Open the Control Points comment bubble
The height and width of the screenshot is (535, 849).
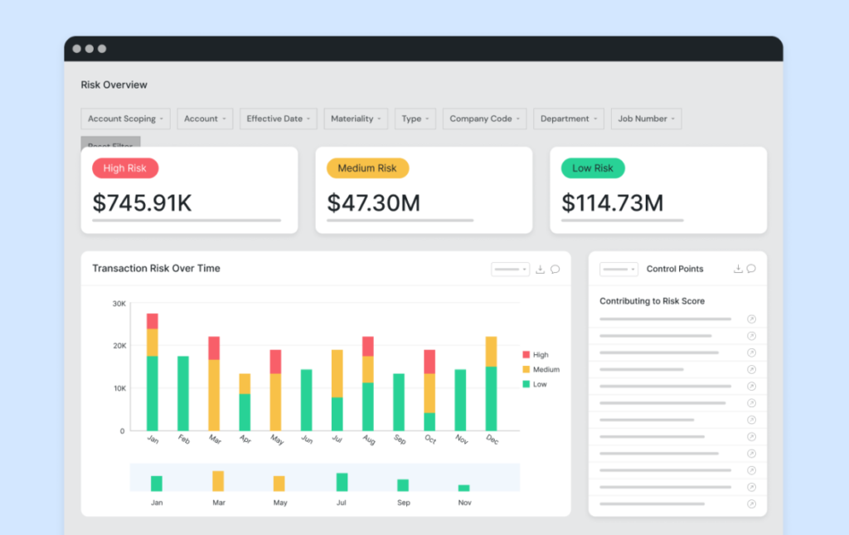coord(751,268)
